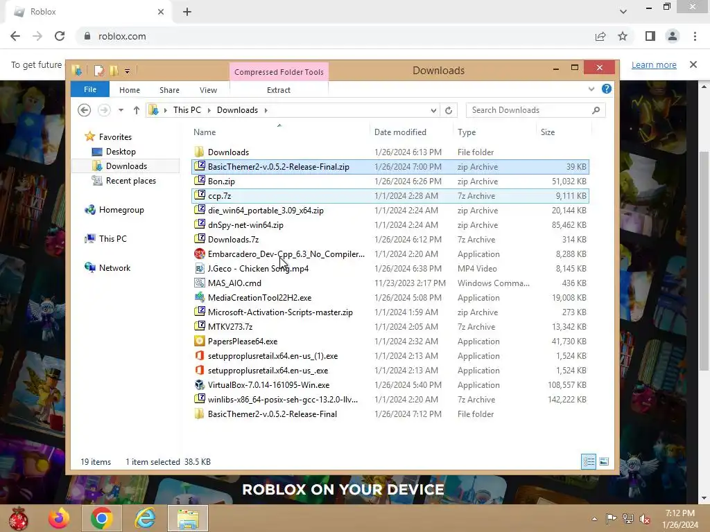This screenshot has width=710, height=532.
Task: Select the Compressed Folder Tools tab header
Action: coord(279,72)
